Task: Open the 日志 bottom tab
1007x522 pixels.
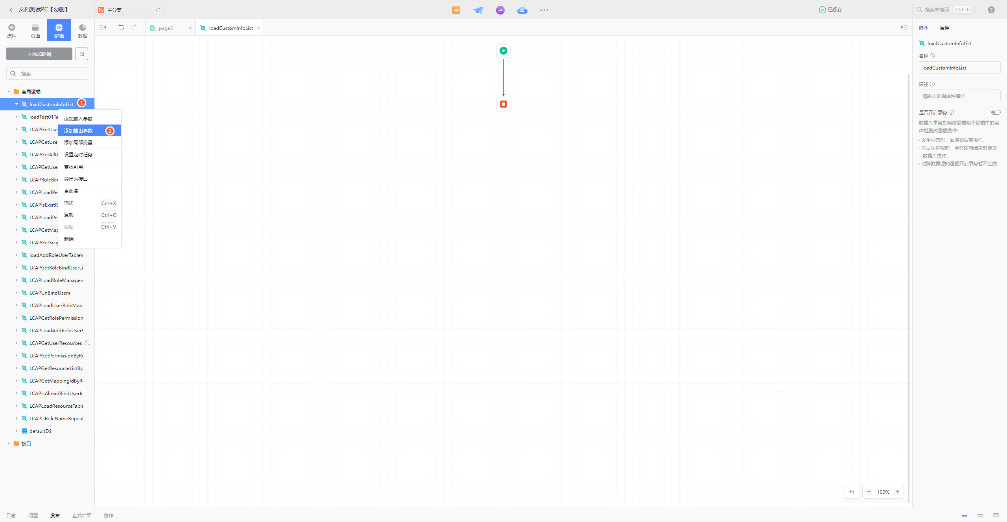Action: pos(11,515)
